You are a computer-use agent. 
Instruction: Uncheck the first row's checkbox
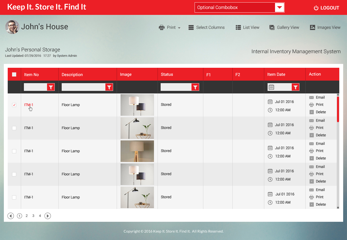14,105
